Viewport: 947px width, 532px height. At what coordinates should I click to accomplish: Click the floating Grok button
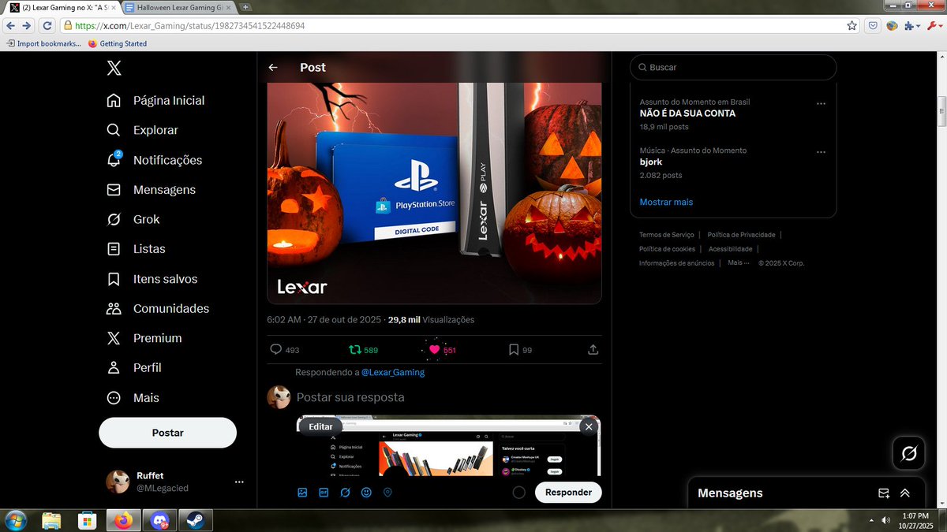tap(908, 454)
